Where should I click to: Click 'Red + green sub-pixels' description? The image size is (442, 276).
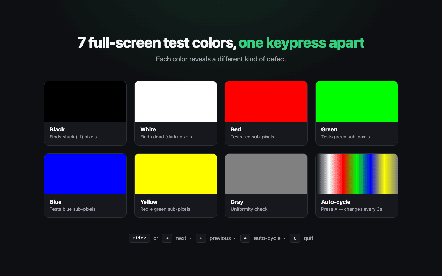coord(165,209)
